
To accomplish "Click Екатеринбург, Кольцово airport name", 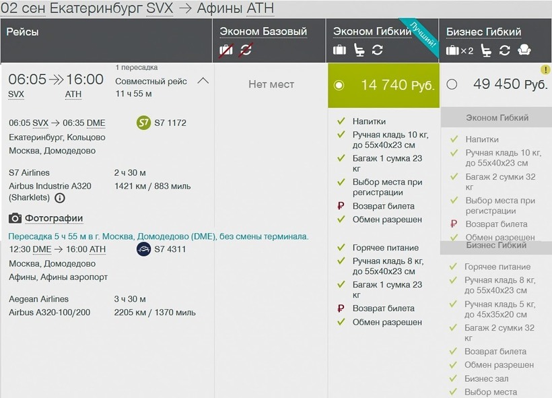I will [x=57, y=137].
